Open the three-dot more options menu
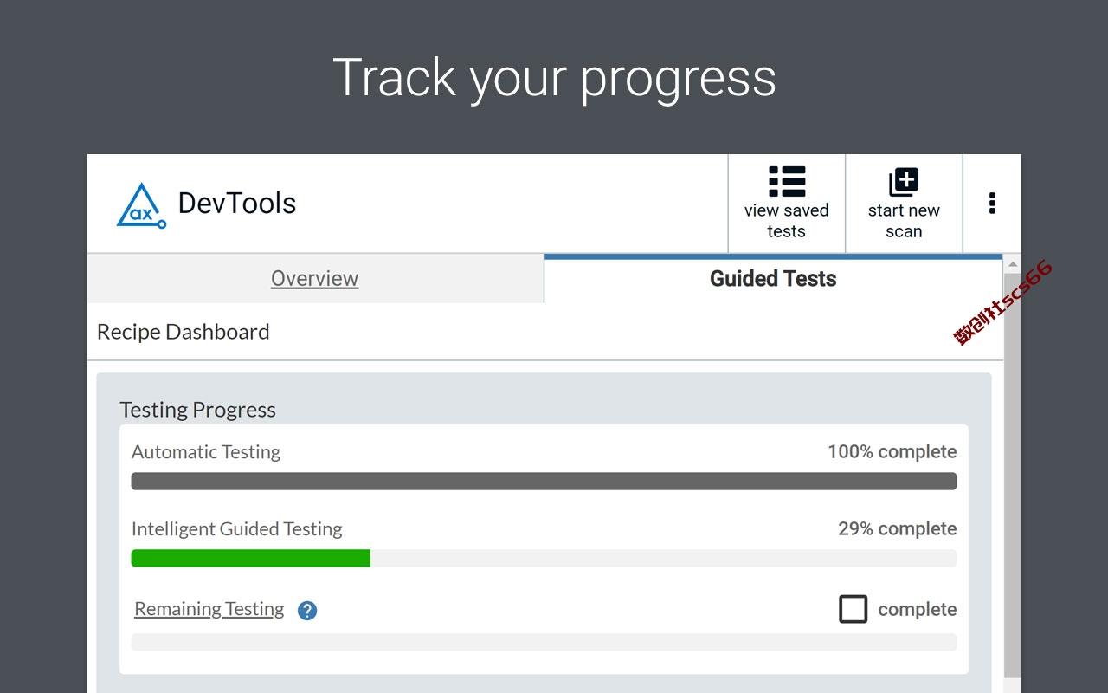 point(992,204)
